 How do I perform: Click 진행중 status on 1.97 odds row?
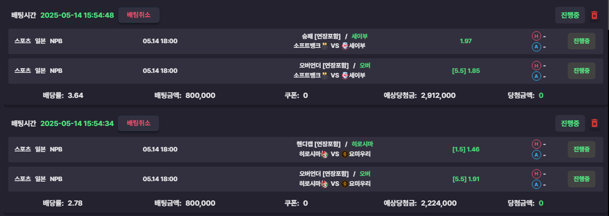[x=581, y=41]
